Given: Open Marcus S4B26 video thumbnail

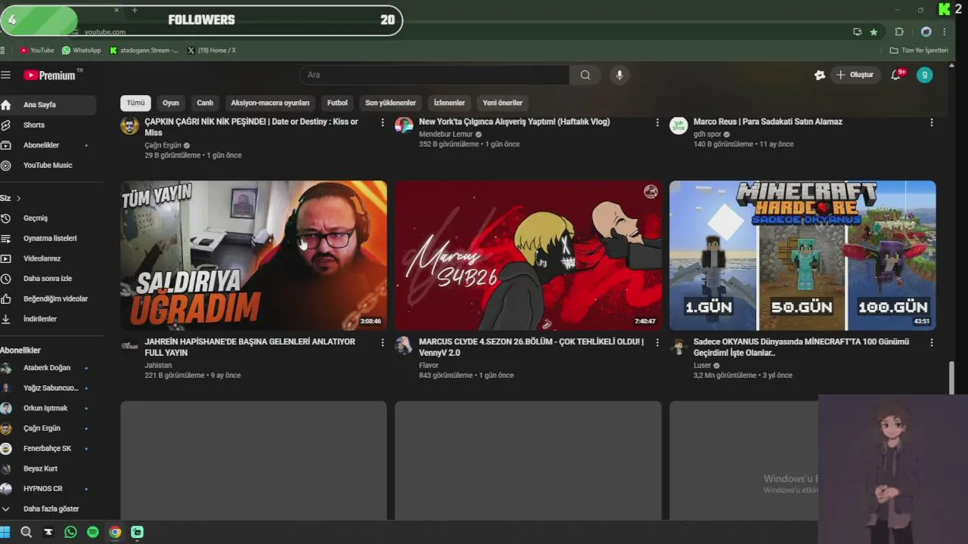Looking at the screenshot, I should click(x=528, y=255).
